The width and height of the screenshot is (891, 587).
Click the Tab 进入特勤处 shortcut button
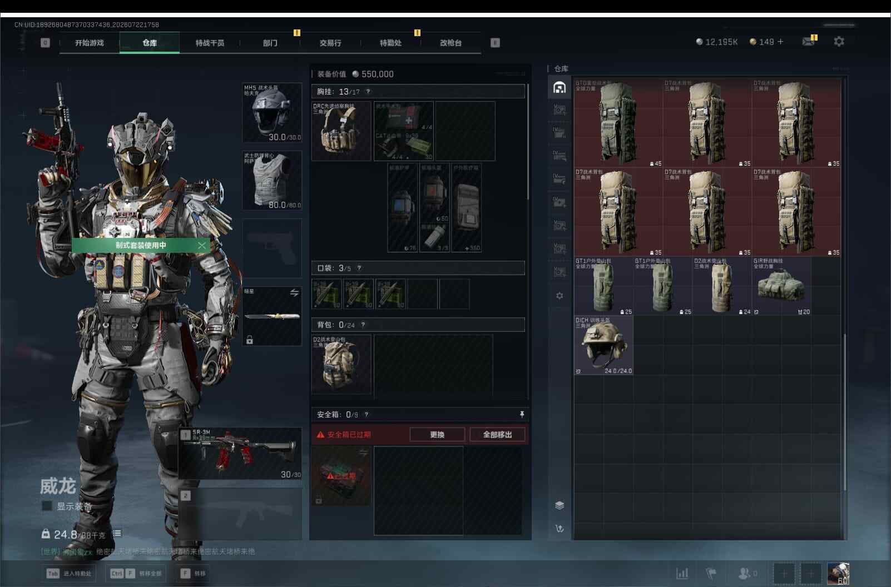[x=70, y=574]
